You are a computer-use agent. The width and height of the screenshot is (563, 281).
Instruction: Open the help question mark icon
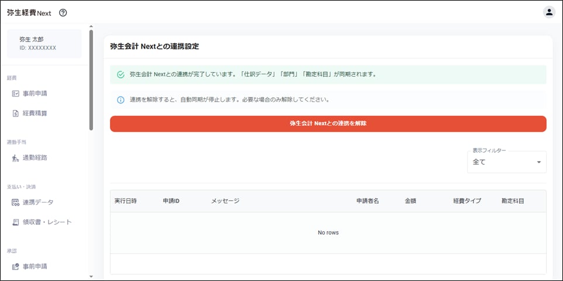click(63, 13)
